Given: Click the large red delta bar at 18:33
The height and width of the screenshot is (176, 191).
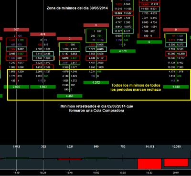Looking at the screenshot, I should [x=149, y=164].
